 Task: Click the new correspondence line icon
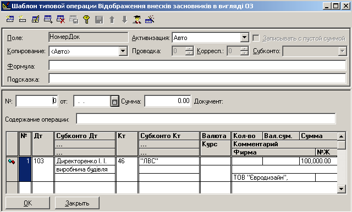click(x=22, y=19)
